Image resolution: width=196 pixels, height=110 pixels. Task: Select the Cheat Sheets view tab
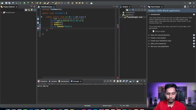(155, 7)
